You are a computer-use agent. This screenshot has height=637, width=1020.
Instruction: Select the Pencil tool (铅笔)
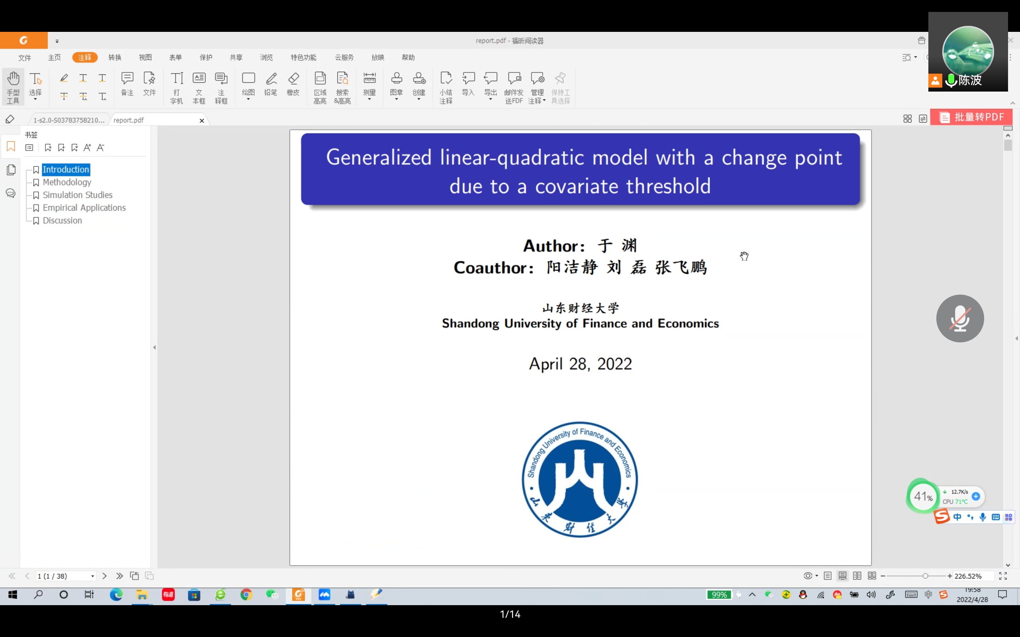coord(271,84)
